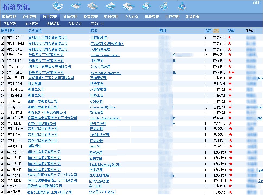Click the calendar toolbar icon
The height and width of the screenshot is (195, 263).
164,6
